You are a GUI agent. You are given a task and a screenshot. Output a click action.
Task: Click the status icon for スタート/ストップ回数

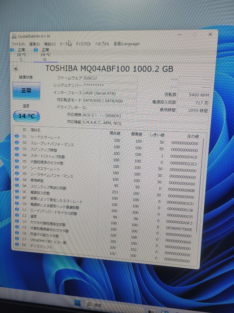(x=17, y=155)
